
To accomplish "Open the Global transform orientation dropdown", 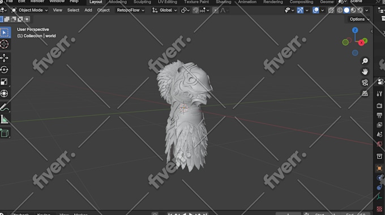I will point(165,10).
